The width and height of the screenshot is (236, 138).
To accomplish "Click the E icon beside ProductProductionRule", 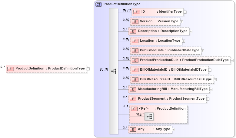I will [135, 60].
